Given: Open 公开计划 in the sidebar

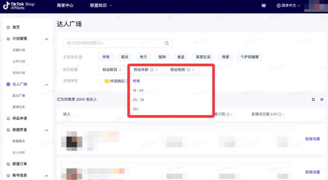Looking at the screenshot, I should pyautogui.click(x=19, y=62).
